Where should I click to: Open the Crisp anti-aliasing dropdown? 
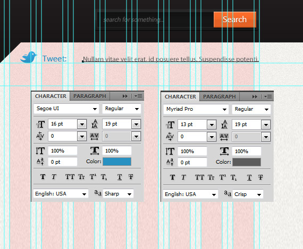point(248,194)
